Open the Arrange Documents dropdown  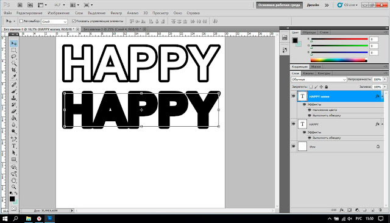coord(74,5)
